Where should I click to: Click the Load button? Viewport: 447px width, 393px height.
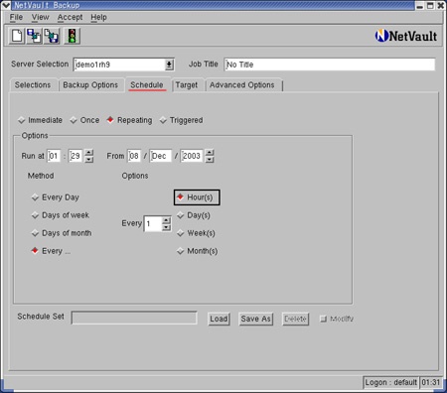[x=219, y=319]
